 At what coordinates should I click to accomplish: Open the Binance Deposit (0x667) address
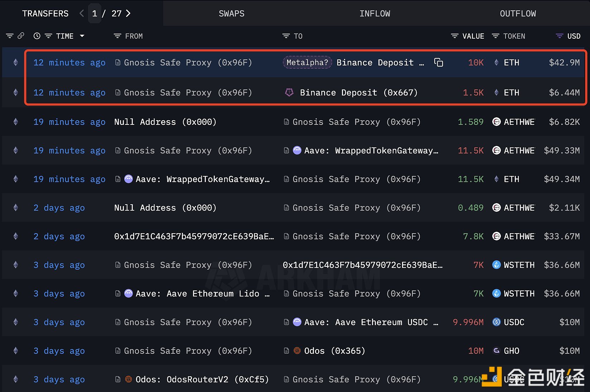[x=359, y=93]
